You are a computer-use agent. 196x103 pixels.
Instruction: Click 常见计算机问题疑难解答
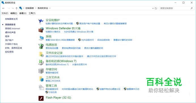[x=115, y=23]
